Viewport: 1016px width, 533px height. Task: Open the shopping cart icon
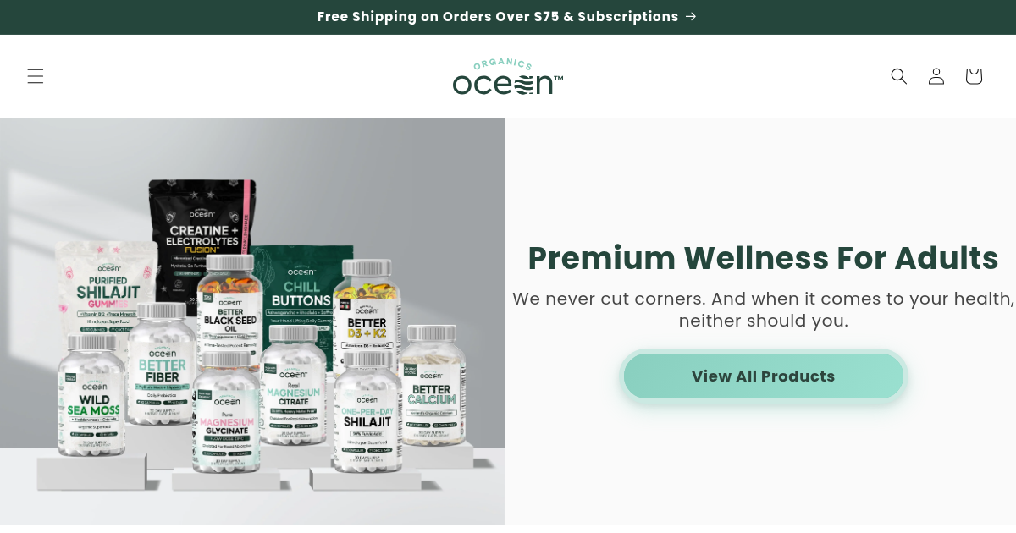coord(974,76)
